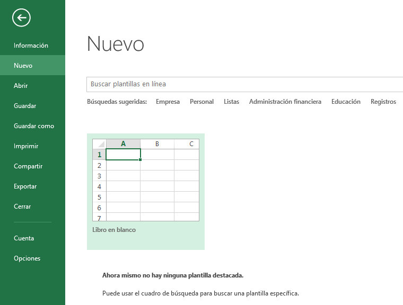Select the Listas suggested search
Viewport: 403px width, 305px height.
pos(231,102)
